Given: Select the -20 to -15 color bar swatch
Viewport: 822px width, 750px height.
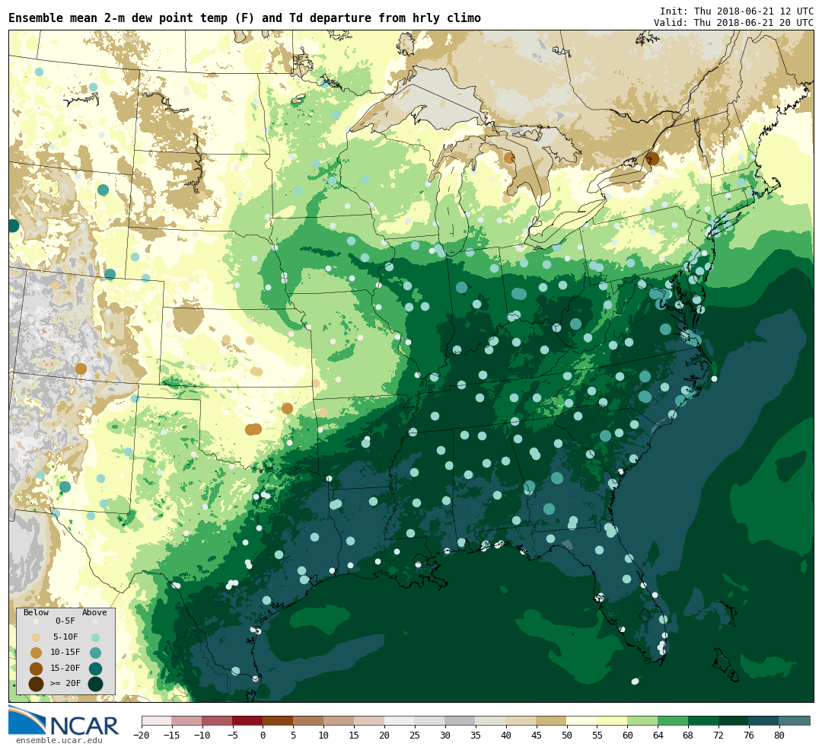Looking at the screenshot, I should (x=157, y=720).
